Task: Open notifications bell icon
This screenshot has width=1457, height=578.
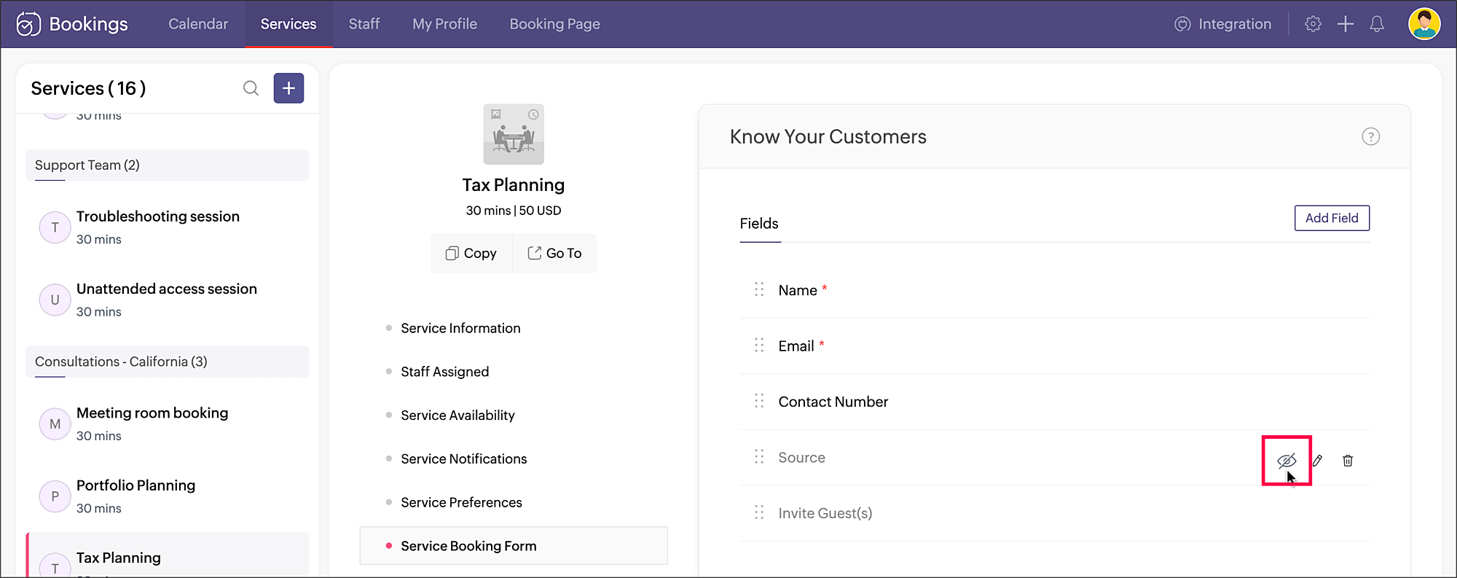Action: click(1376, 24)
